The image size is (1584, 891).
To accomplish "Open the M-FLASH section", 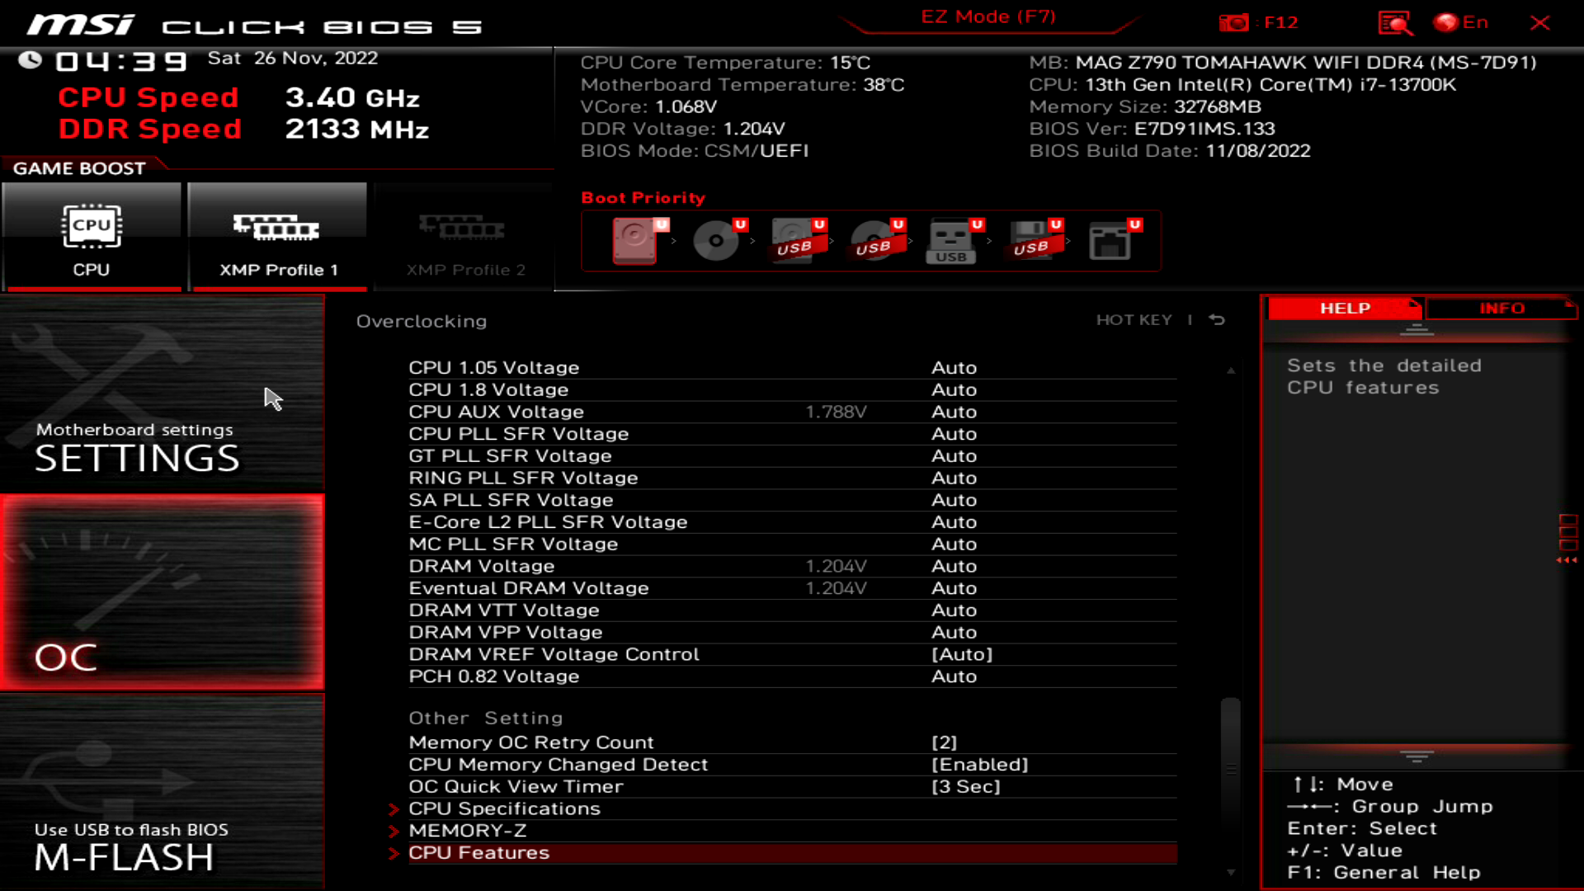I will pyautogui.click(x=162, y=792).
